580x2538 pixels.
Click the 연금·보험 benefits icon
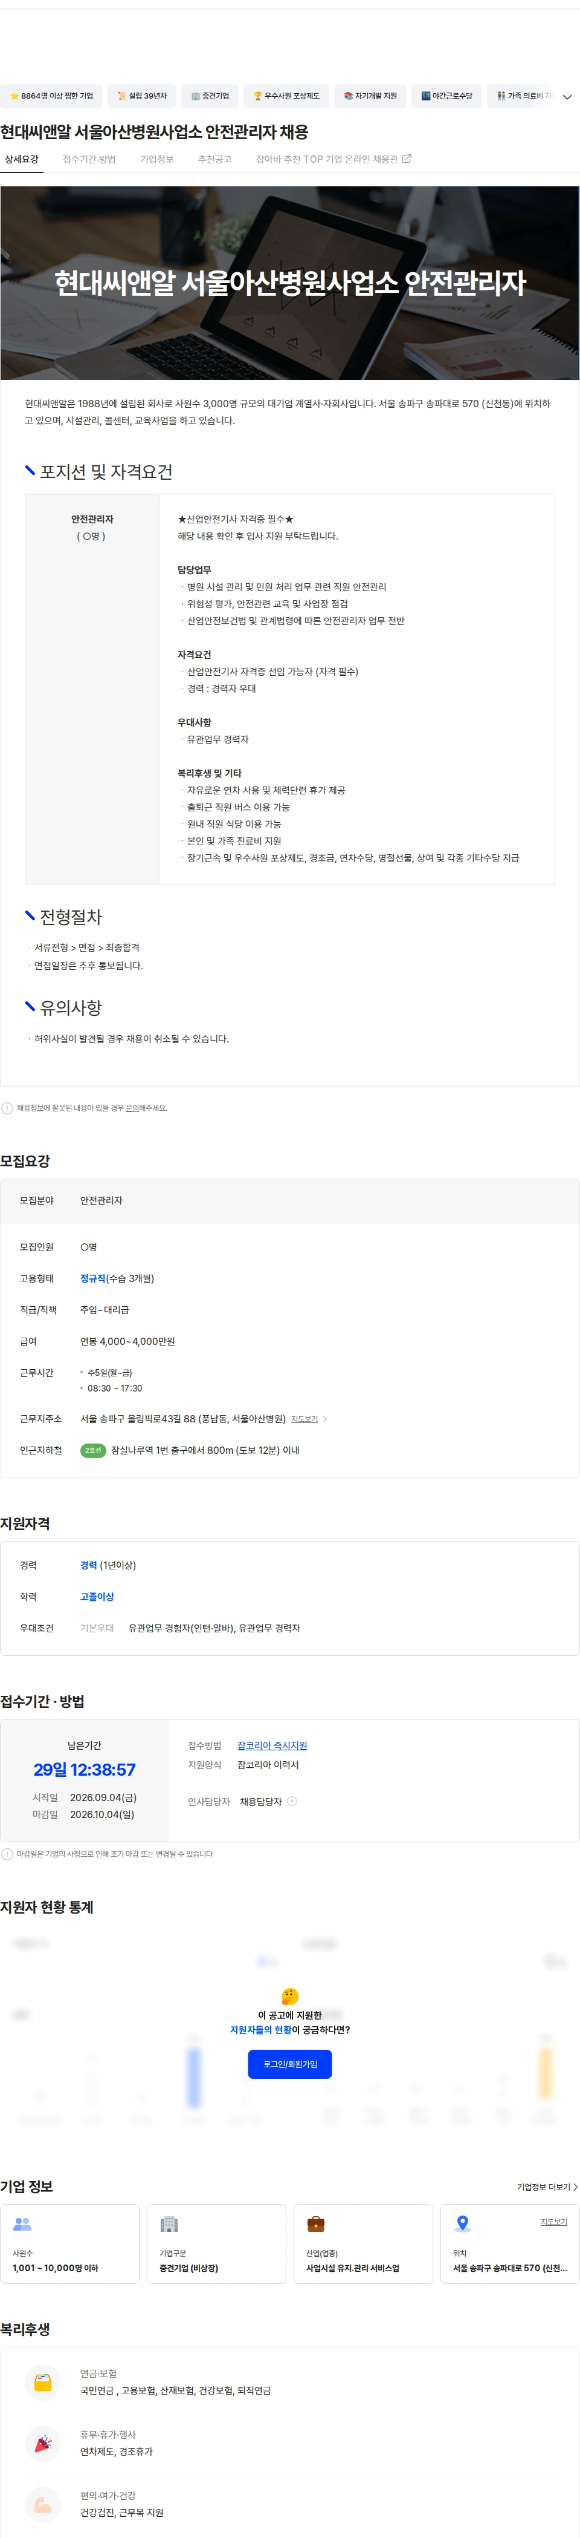[x=42, y=2381]
